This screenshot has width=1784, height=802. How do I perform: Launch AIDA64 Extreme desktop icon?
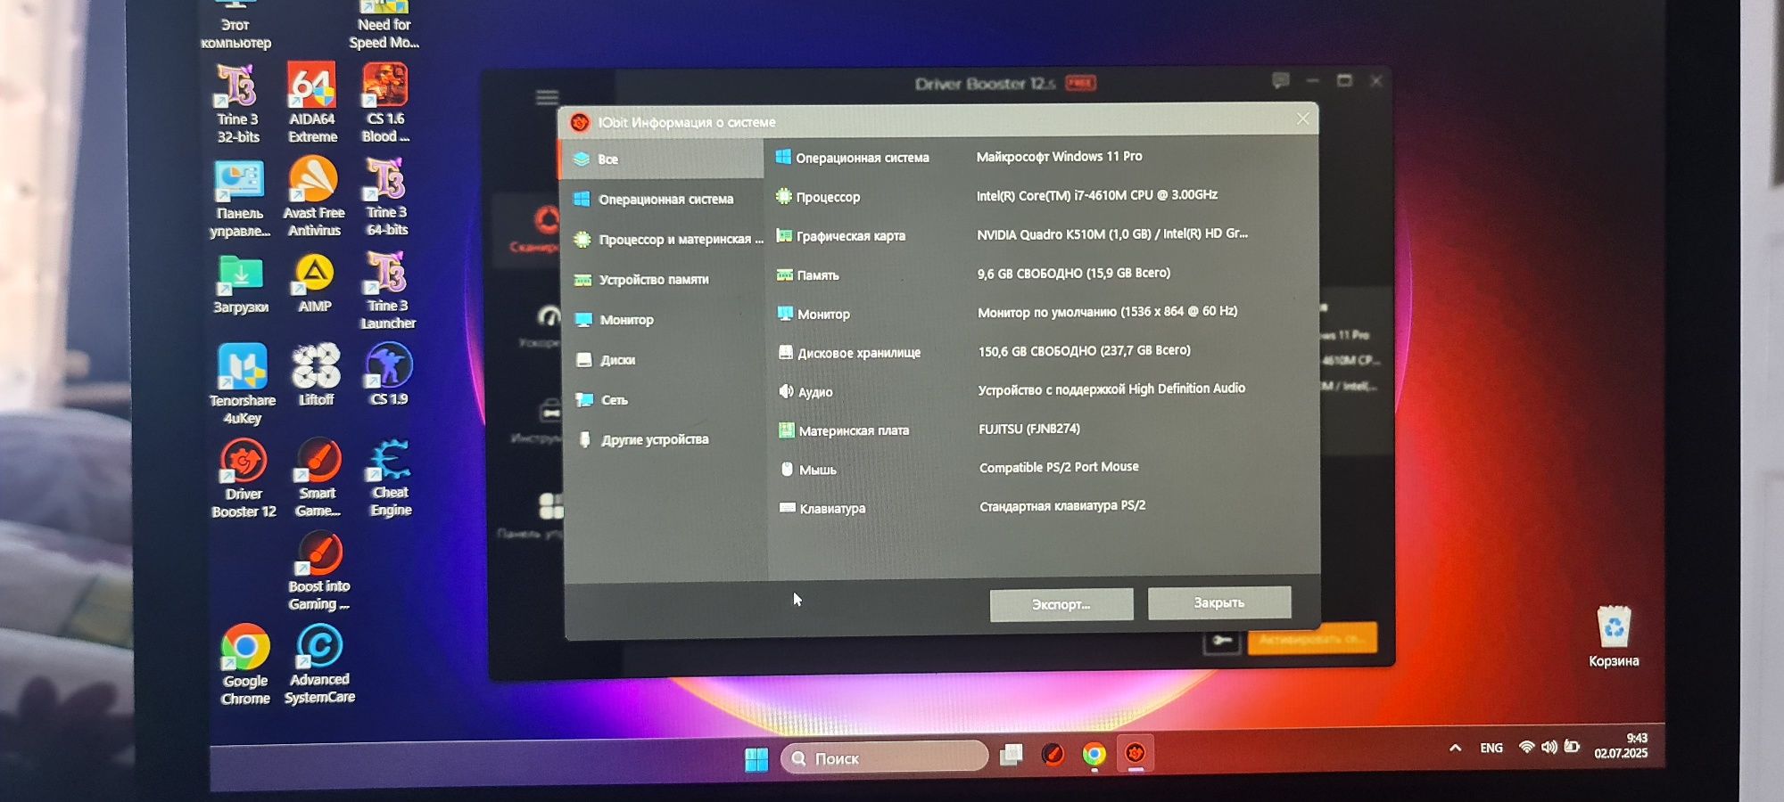pyautogui.click(x=312, y=103)
